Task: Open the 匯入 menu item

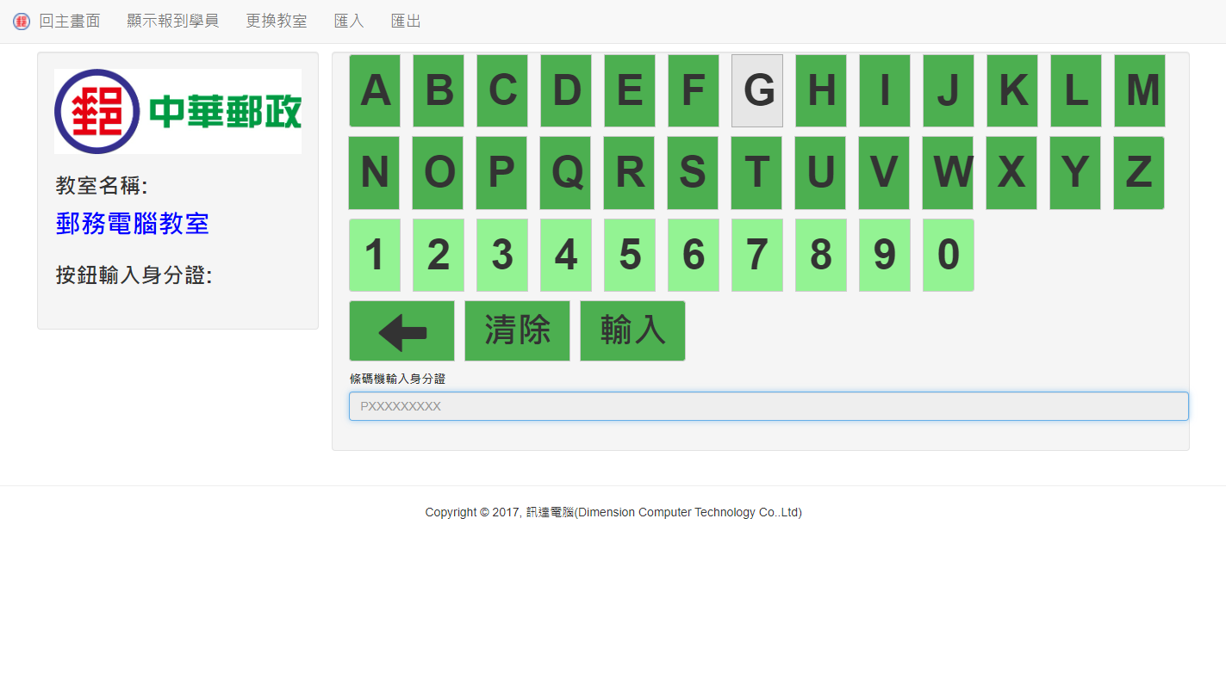Action: point(349,22)
